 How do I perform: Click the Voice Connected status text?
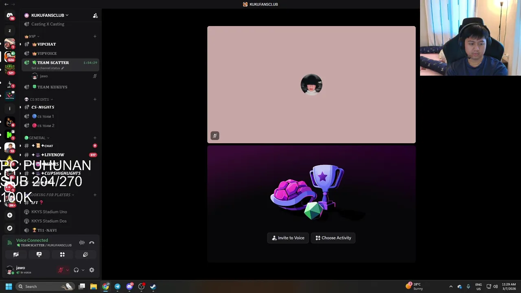click(32, 241)
